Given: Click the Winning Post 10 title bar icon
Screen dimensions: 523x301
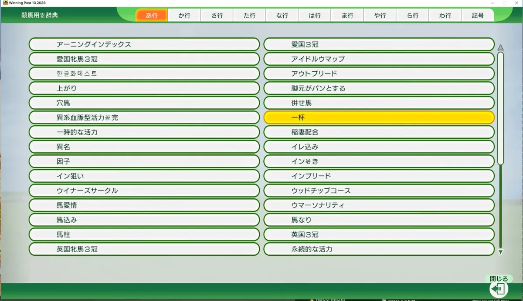Looking at the screenshot, I should [x=5, y=3].
